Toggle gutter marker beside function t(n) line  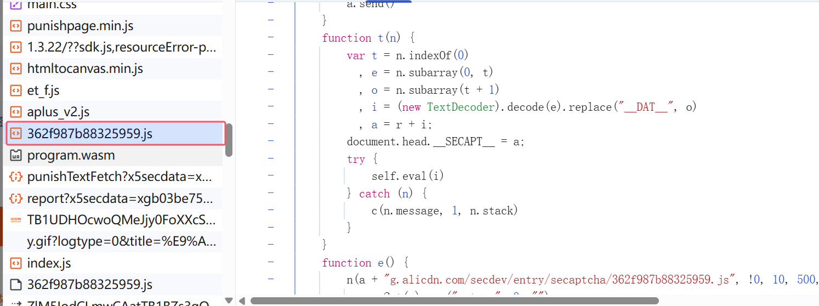[x=271, y=38]
